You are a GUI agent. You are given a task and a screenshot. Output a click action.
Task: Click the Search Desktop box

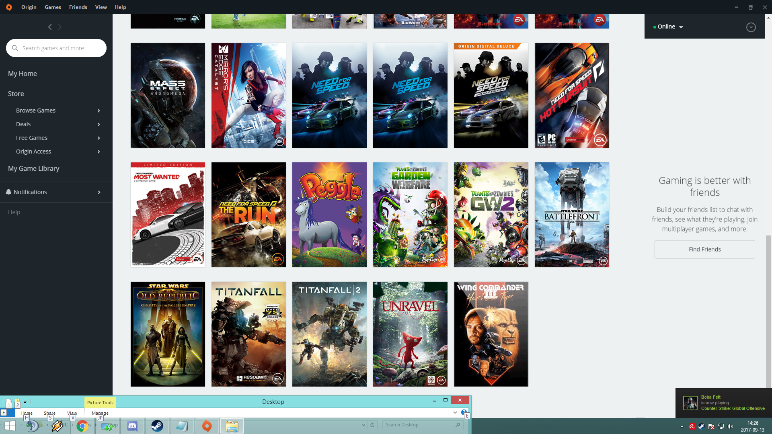coord(422,425)
